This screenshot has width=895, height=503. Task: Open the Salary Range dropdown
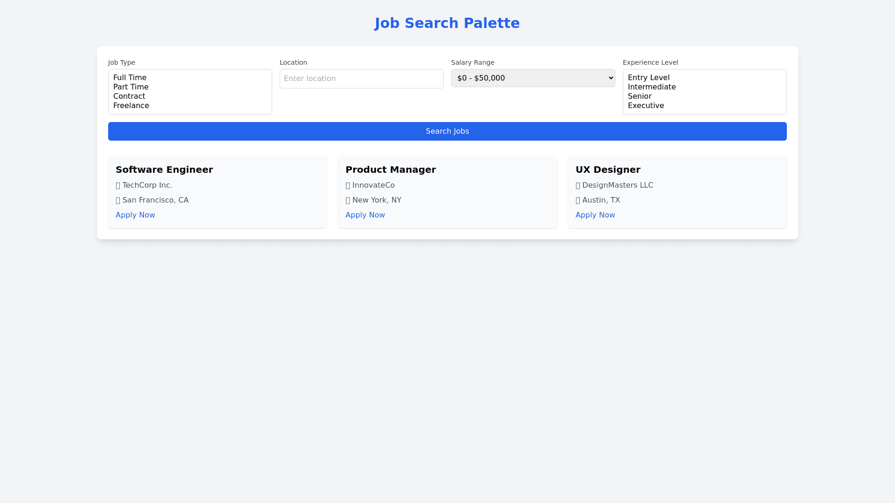(x=533, y=78)
